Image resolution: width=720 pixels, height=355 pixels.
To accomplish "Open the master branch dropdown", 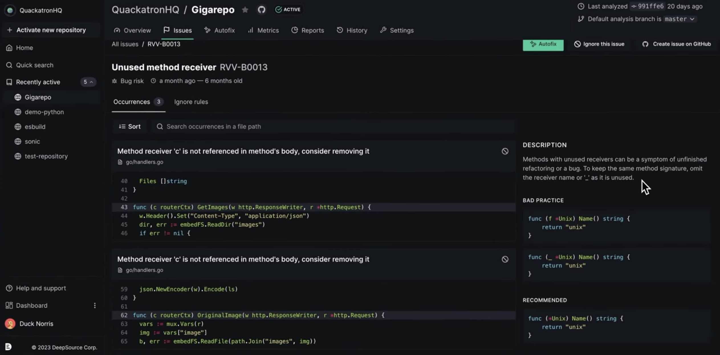I will pos(680,19).
